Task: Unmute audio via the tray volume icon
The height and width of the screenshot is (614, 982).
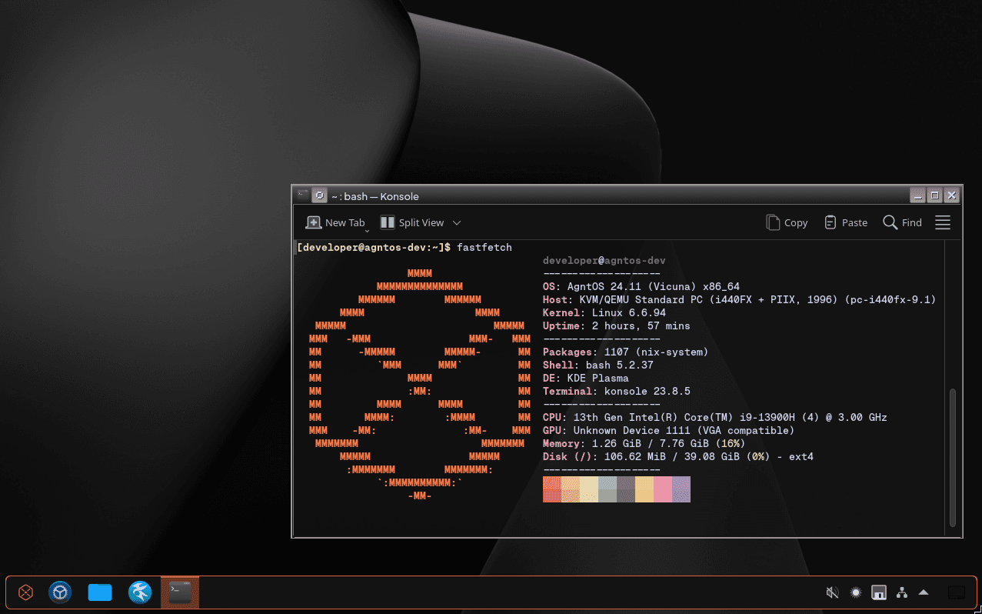Action: point(832,592)
